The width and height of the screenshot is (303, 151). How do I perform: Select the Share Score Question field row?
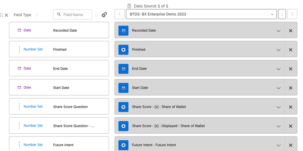[x=59, y=107]
